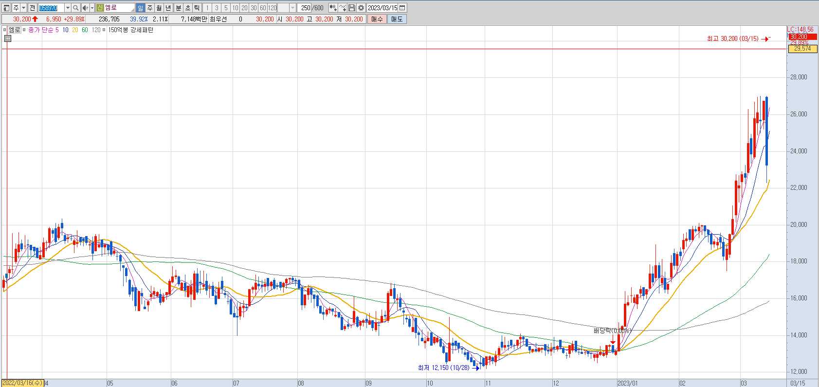Click the 7,148백만 trading value text
This screenshot has width=819, height=387.
(194, 19)
